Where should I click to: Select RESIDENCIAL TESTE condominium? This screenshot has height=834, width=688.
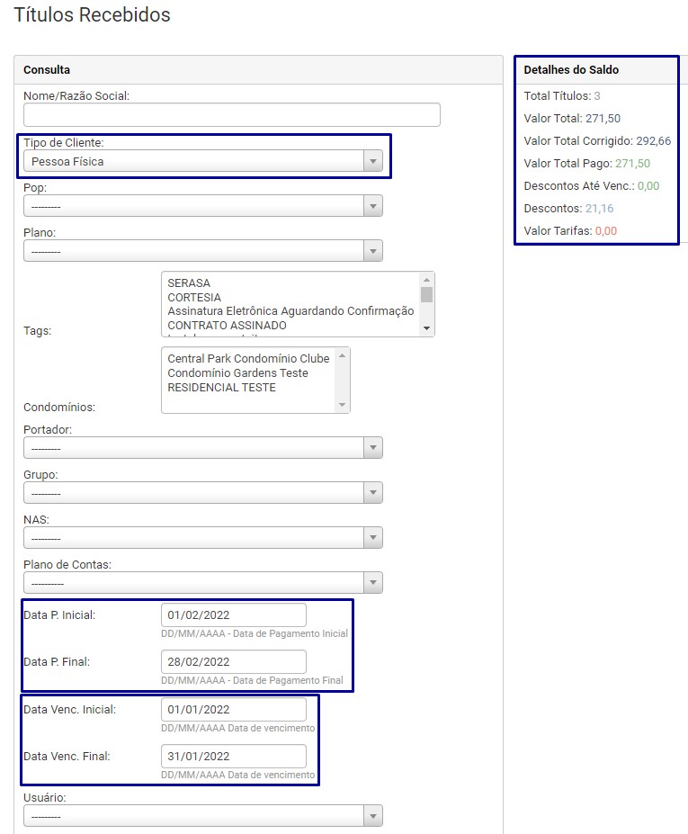click(221, 388)
